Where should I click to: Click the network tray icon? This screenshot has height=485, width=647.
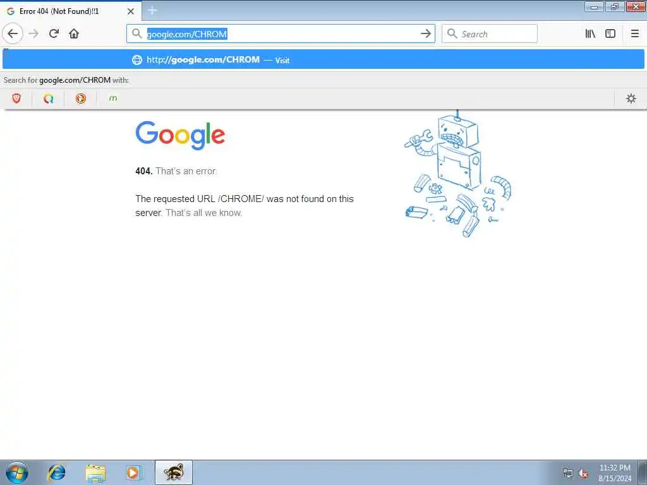568,473
